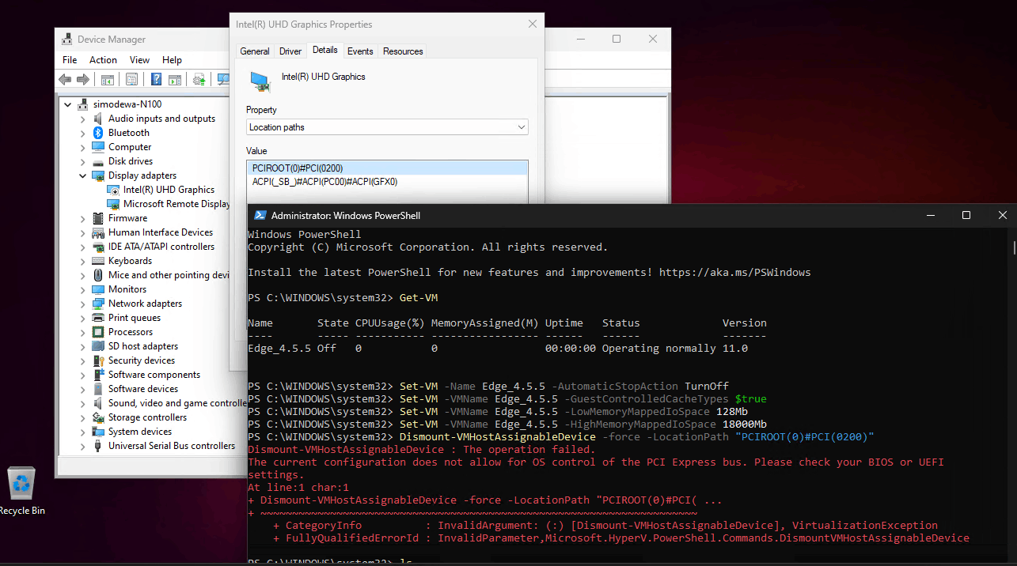Click the Update device driver toolbar icon
This screenshot has width=1017, height=566.
[x=199, y=80]
